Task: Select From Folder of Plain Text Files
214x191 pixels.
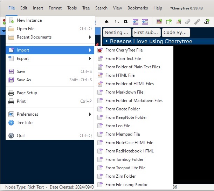Action: click(134, 67)
